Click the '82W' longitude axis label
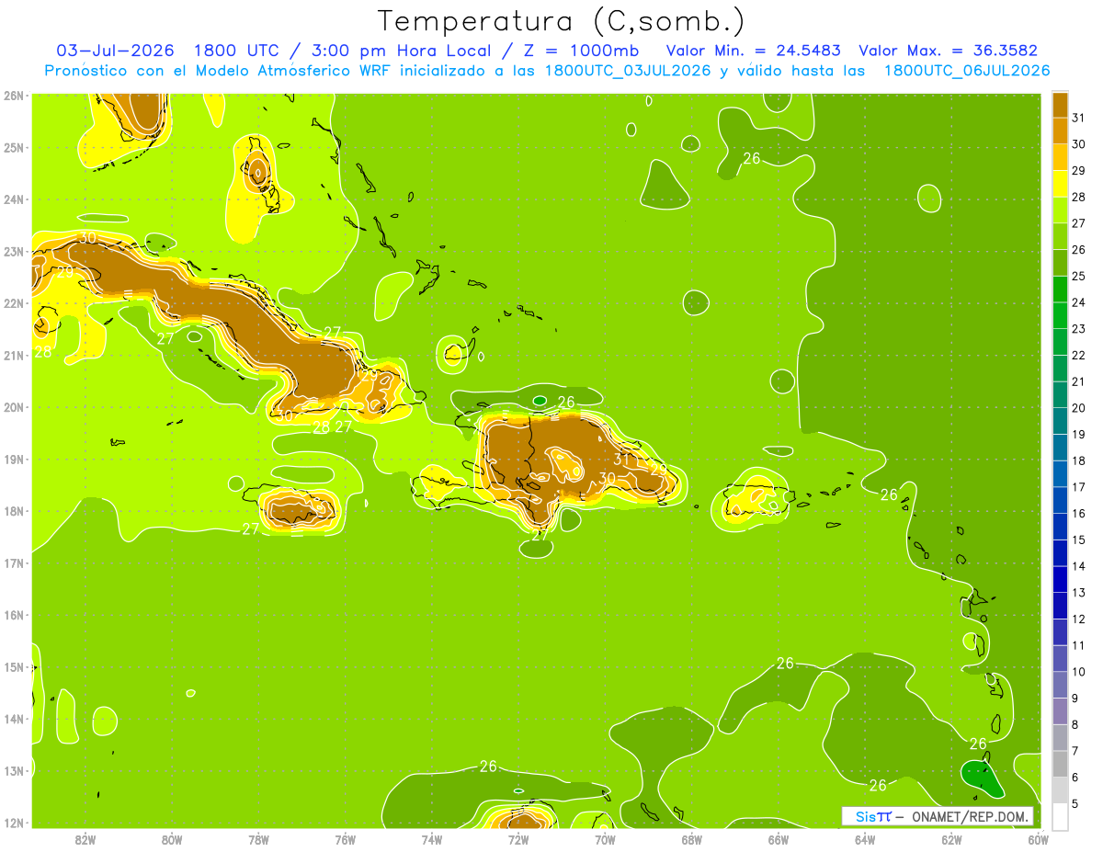Screen dimensions: 1103x852 click(x=85, y=840)
